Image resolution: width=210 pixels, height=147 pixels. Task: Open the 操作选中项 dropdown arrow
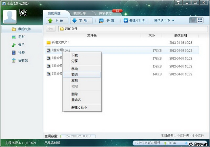tap(173, 21)
